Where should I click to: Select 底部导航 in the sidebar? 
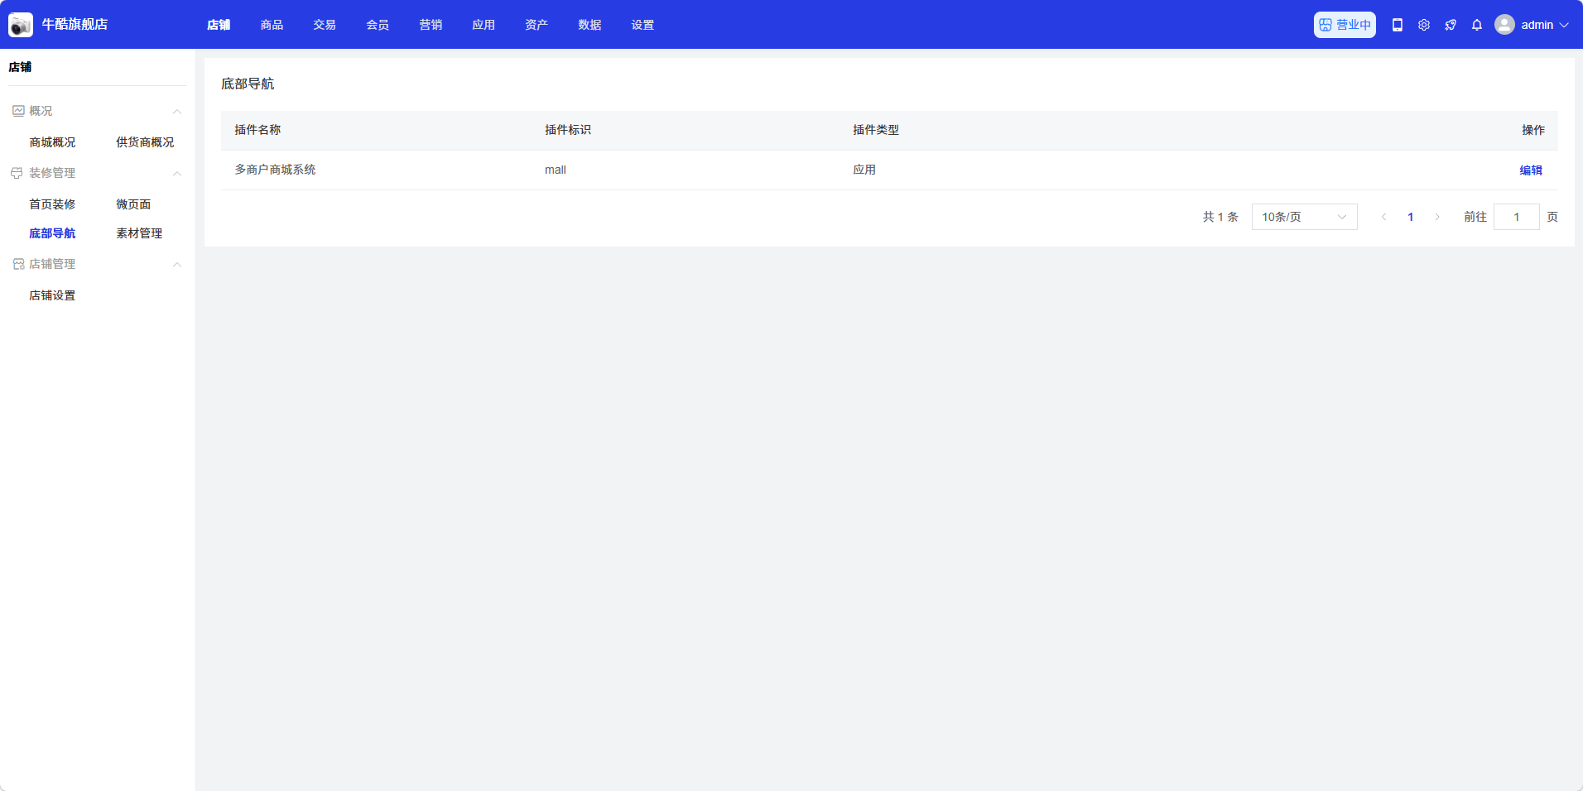52,233
